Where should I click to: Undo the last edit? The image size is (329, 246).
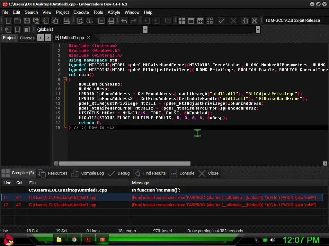tap(124, 21)
